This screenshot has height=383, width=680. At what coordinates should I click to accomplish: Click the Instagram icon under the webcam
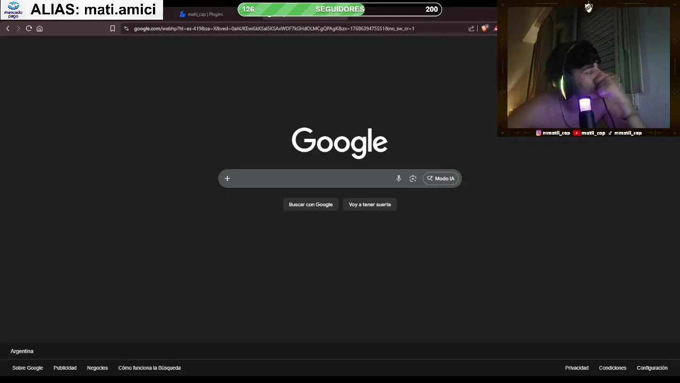[x=538, y=133]
